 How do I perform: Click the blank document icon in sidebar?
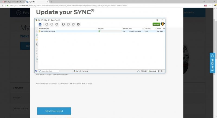point(37,43)
